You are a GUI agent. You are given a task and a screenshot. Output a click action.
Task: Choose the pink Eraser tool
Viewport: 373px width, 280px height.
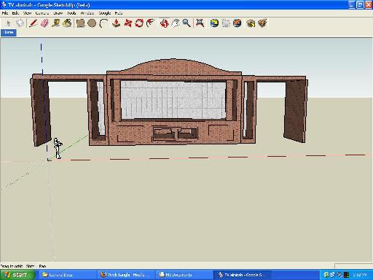(x=44, y=23)
